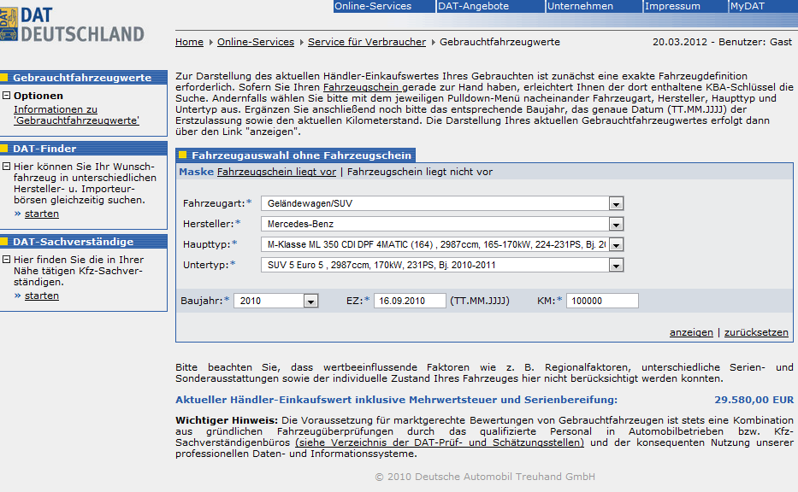This screenshot has height=492, width=798.
Task: Click the EZ date input field
Action: pyautogui.click(x=410, y=301)
